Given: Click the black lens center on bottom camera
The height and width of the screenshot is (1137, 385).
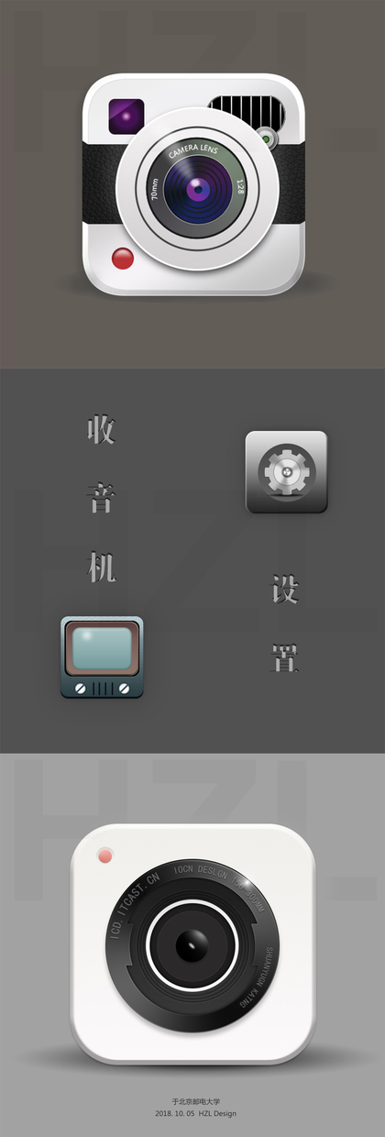Looking at the screenshot, I should point(192,944).
